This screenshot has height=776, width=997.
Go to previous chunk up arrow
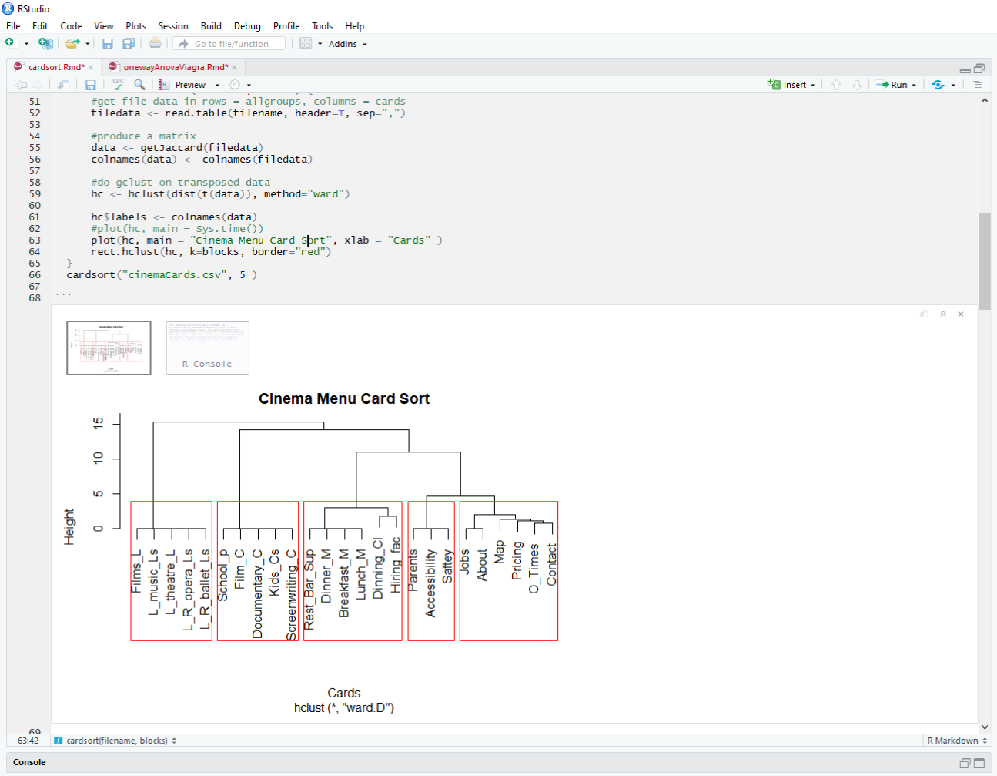pos(836,85)
